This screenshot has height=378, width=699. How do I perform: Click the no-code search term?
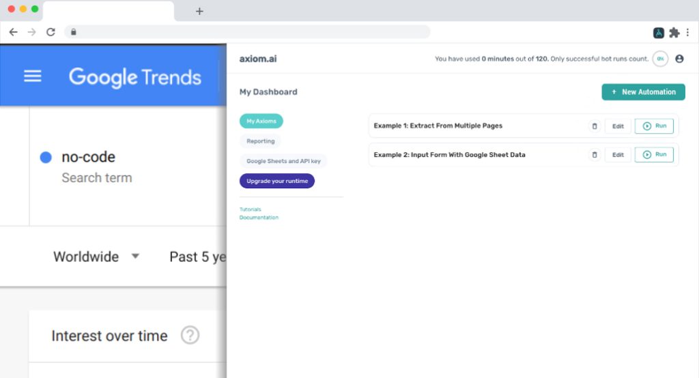coord(88,157)
